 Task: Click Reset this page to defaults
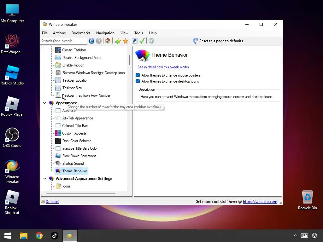pos(218,41)
